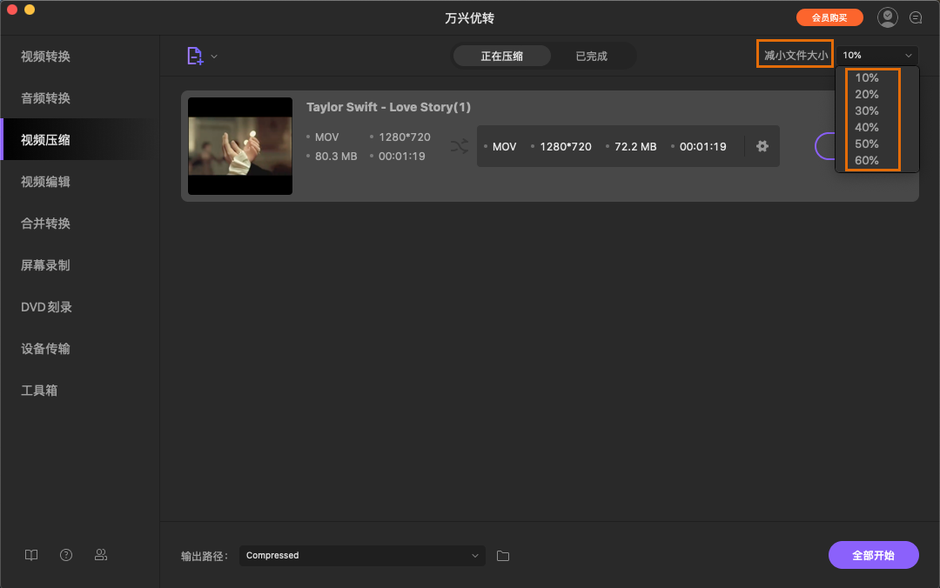Screen dimensions: 940x588
Task: Click the 会员购买 button
Action: [829, 17]
